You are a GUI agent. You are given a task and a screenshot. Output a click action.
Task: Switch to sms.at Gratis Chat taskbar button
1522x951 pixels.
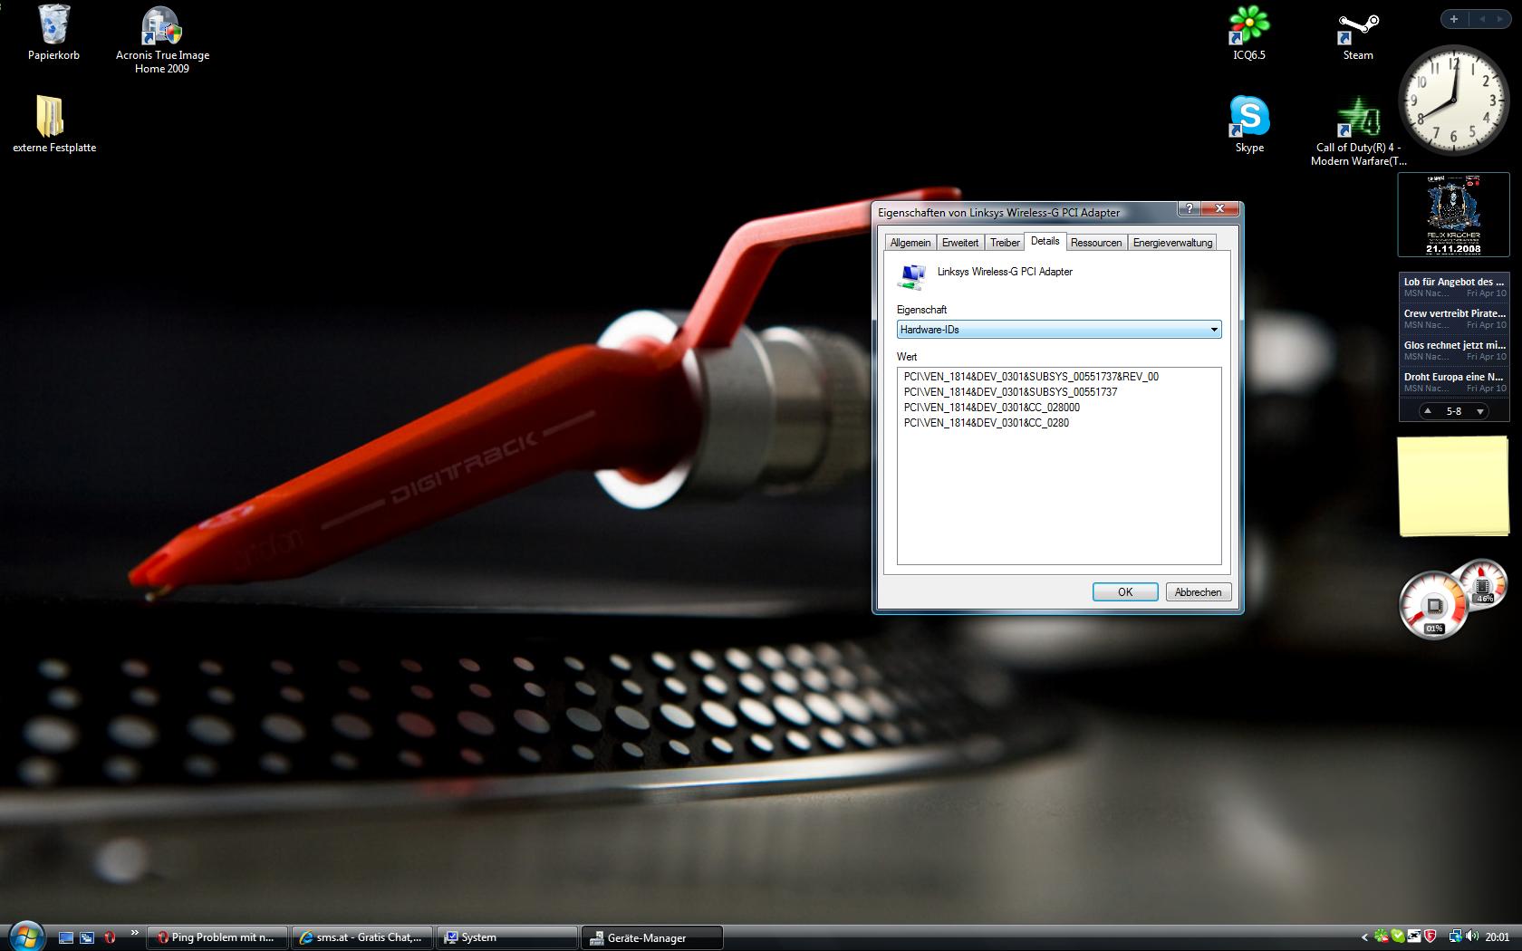tap(362, 937)
